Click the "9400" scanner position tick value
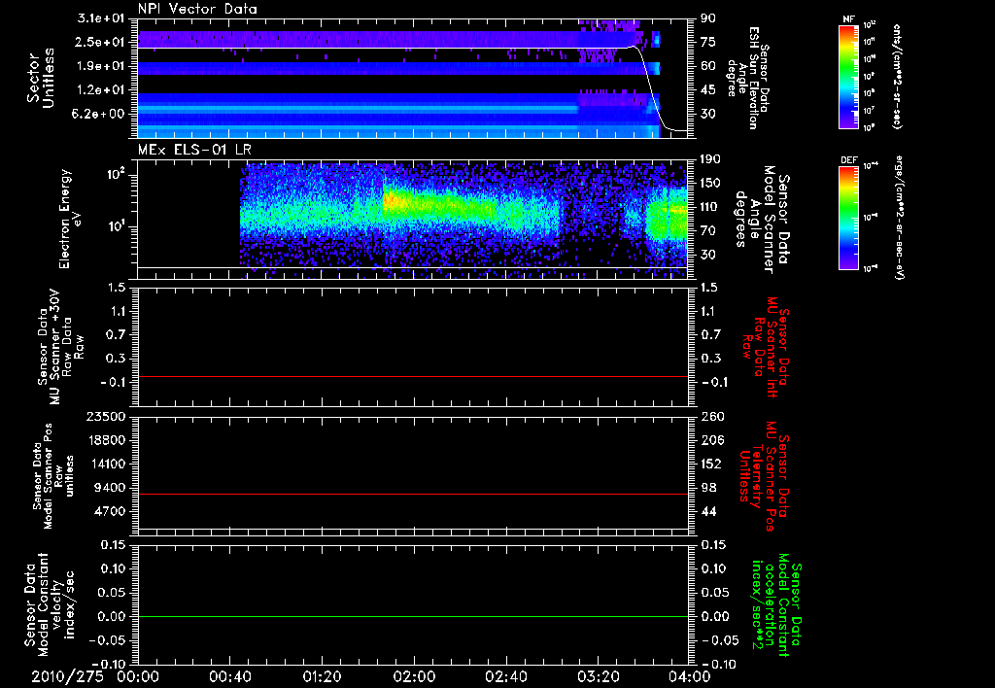The height and width of the screenshot is (688, 995). (x=111, y=488)
